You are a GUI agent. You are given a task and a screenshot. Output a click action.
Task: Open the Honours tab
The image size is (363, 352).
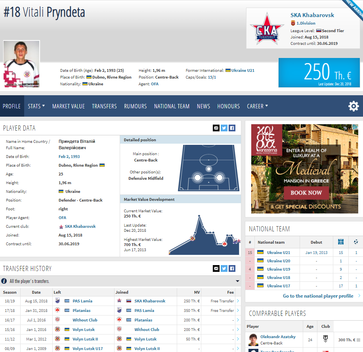pos(229,106)
